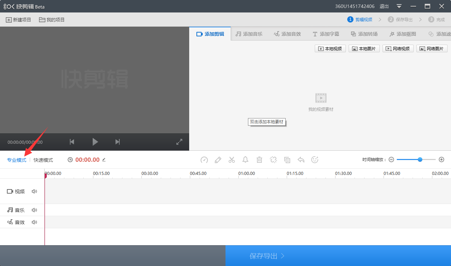Mute the 音效 track
451x266 pixels.
[x=34, y=222]
